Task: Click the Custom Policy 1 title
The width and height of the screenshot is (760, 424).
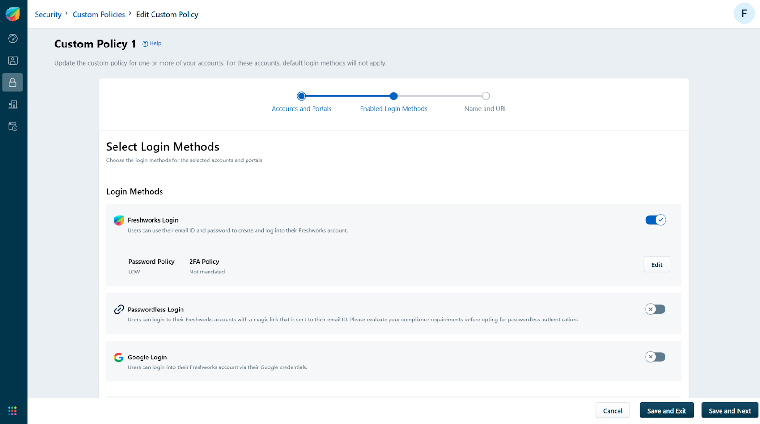Action: (95, 44)
